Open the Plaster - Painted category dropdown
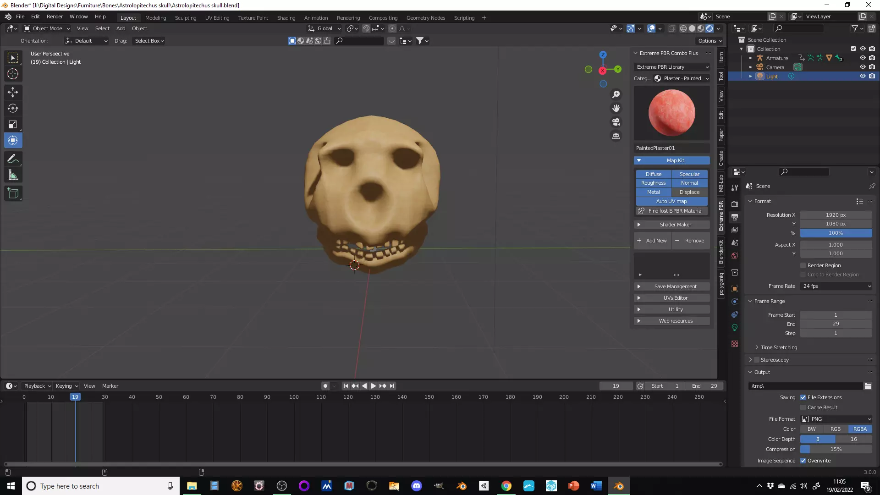The width and height of the screenshot is (880, 495). [682, 78]
